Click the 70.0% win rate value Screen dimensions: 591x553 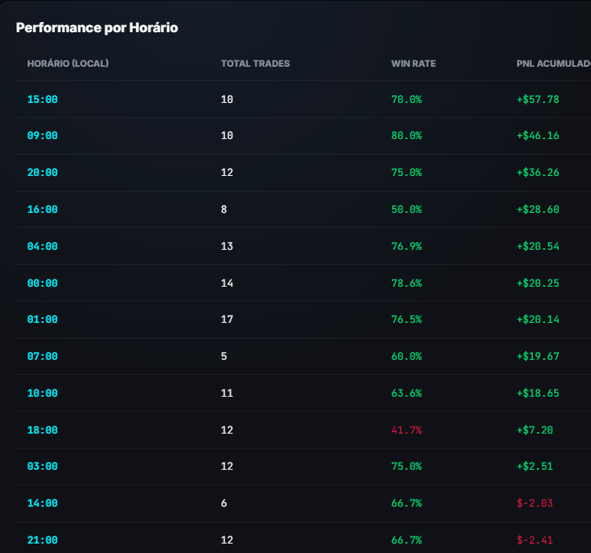[407, 100]
